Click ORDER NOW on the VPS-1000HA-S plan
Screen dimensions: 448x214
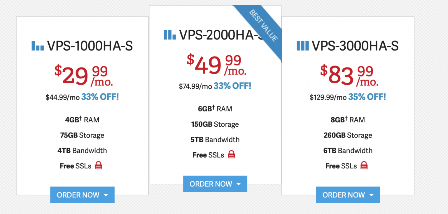pos(78,195)
